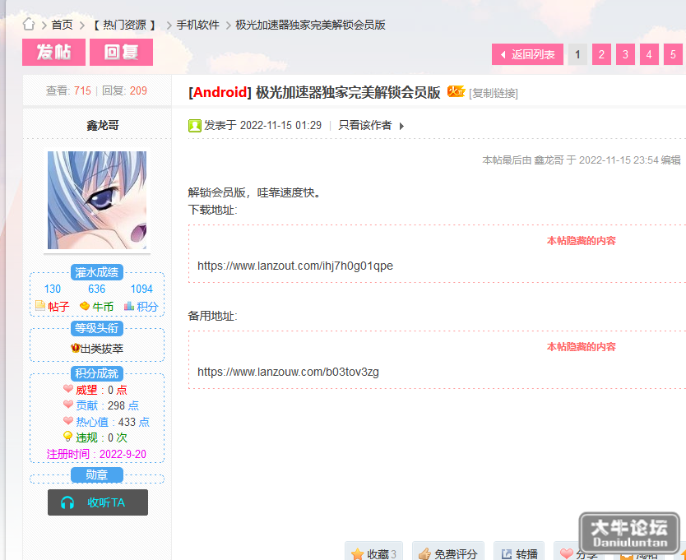Click the 积分成就 section label

97,373
